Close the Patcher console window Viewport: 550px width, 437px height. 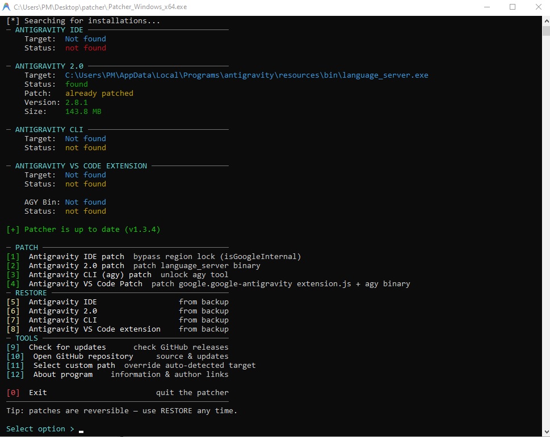pos(539,7)
